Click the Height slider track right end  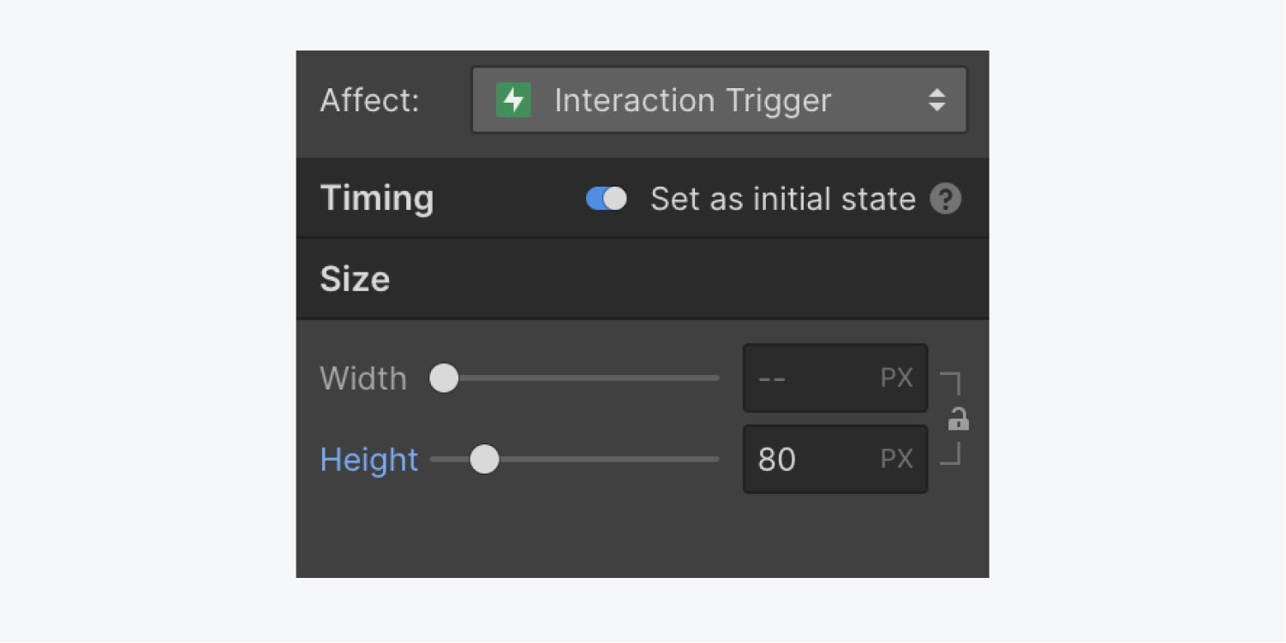click(713, 460)
